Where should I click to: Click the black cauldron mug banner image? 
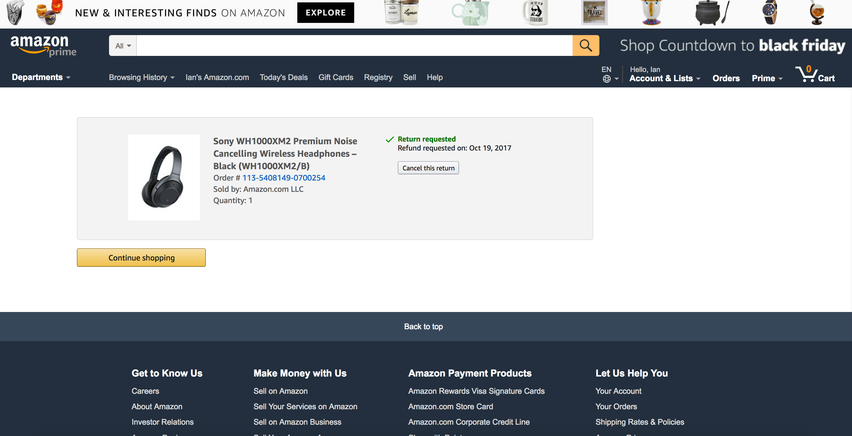[x=712, y=12]
